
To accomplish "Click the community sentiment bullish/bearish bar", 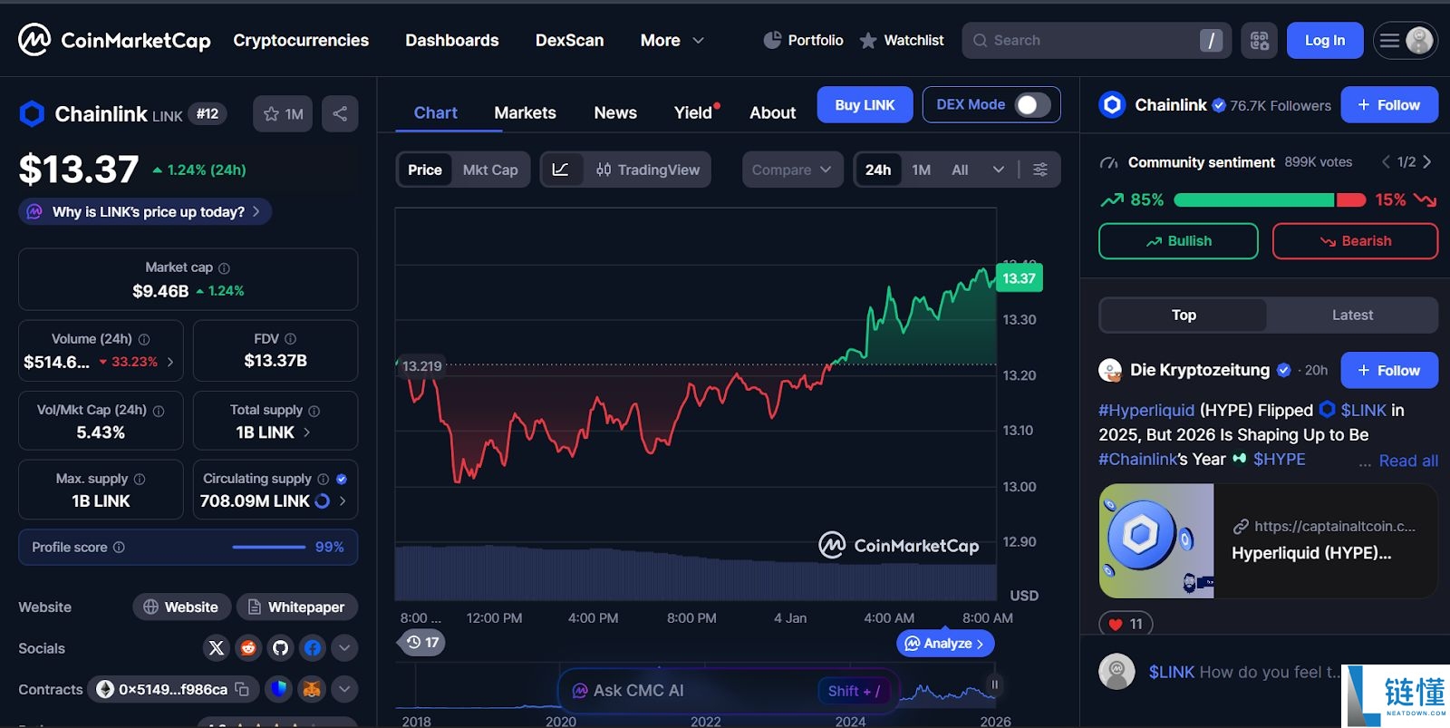I will click(x=1268, y=199).
